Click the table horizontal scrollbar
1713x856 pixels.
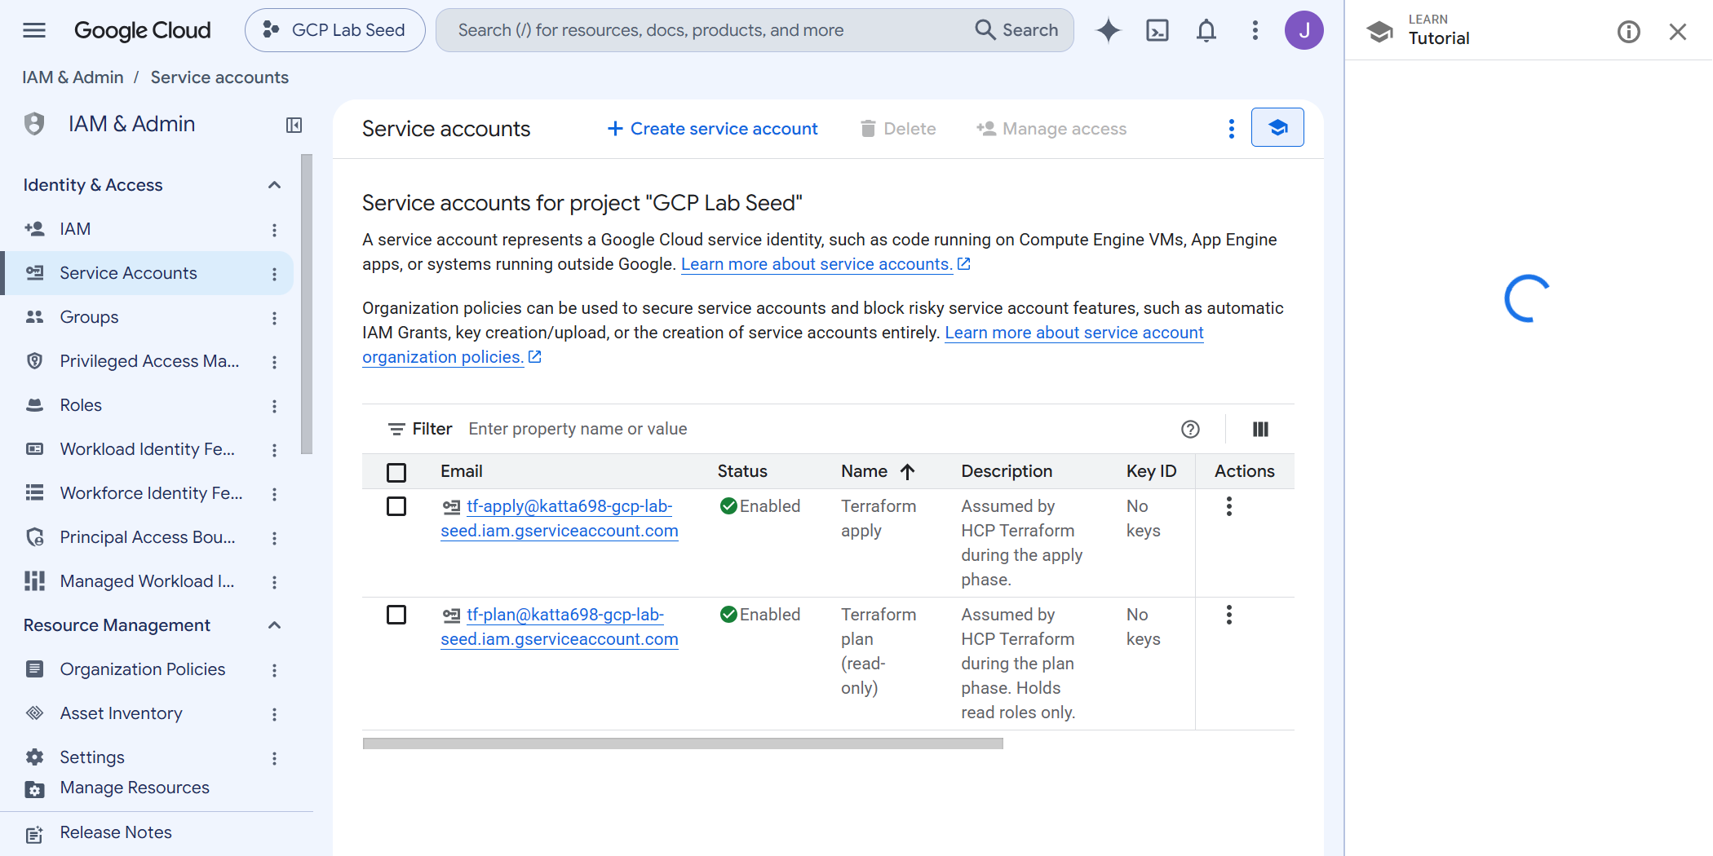[x=683, y=743]
